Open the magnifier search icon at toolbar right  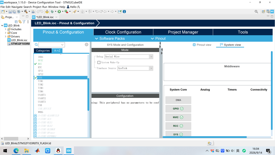coord(256,11)
